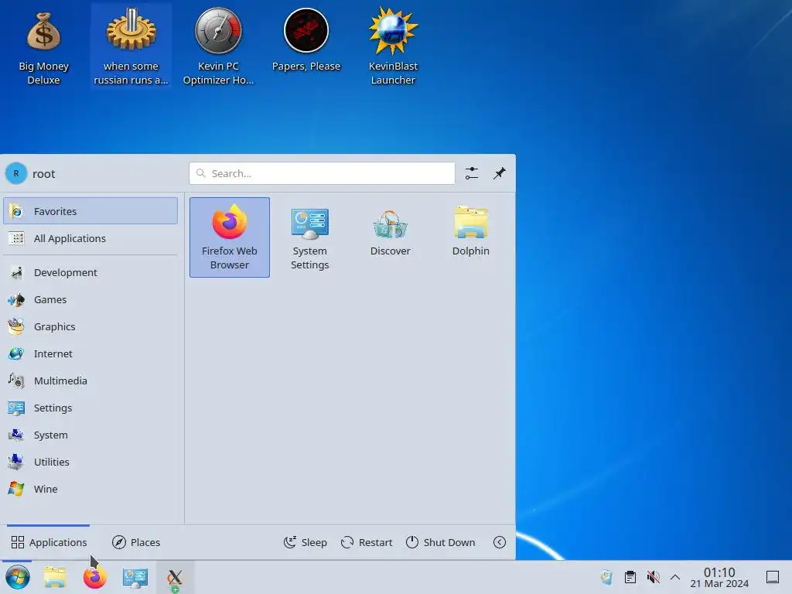This screenshot has height=594, width=792.
Task: Click the start menu orb in taskbar
Action: pos(18,577)
